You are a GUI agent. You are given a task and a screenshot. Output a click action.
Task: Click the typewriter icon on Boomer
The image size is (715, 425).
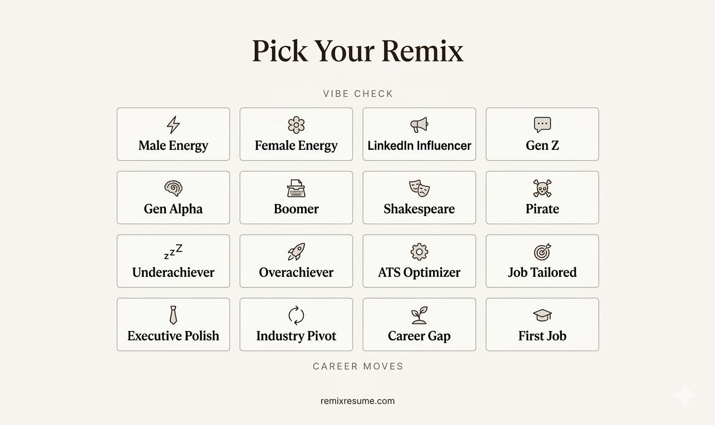click(x=296, y=188)
